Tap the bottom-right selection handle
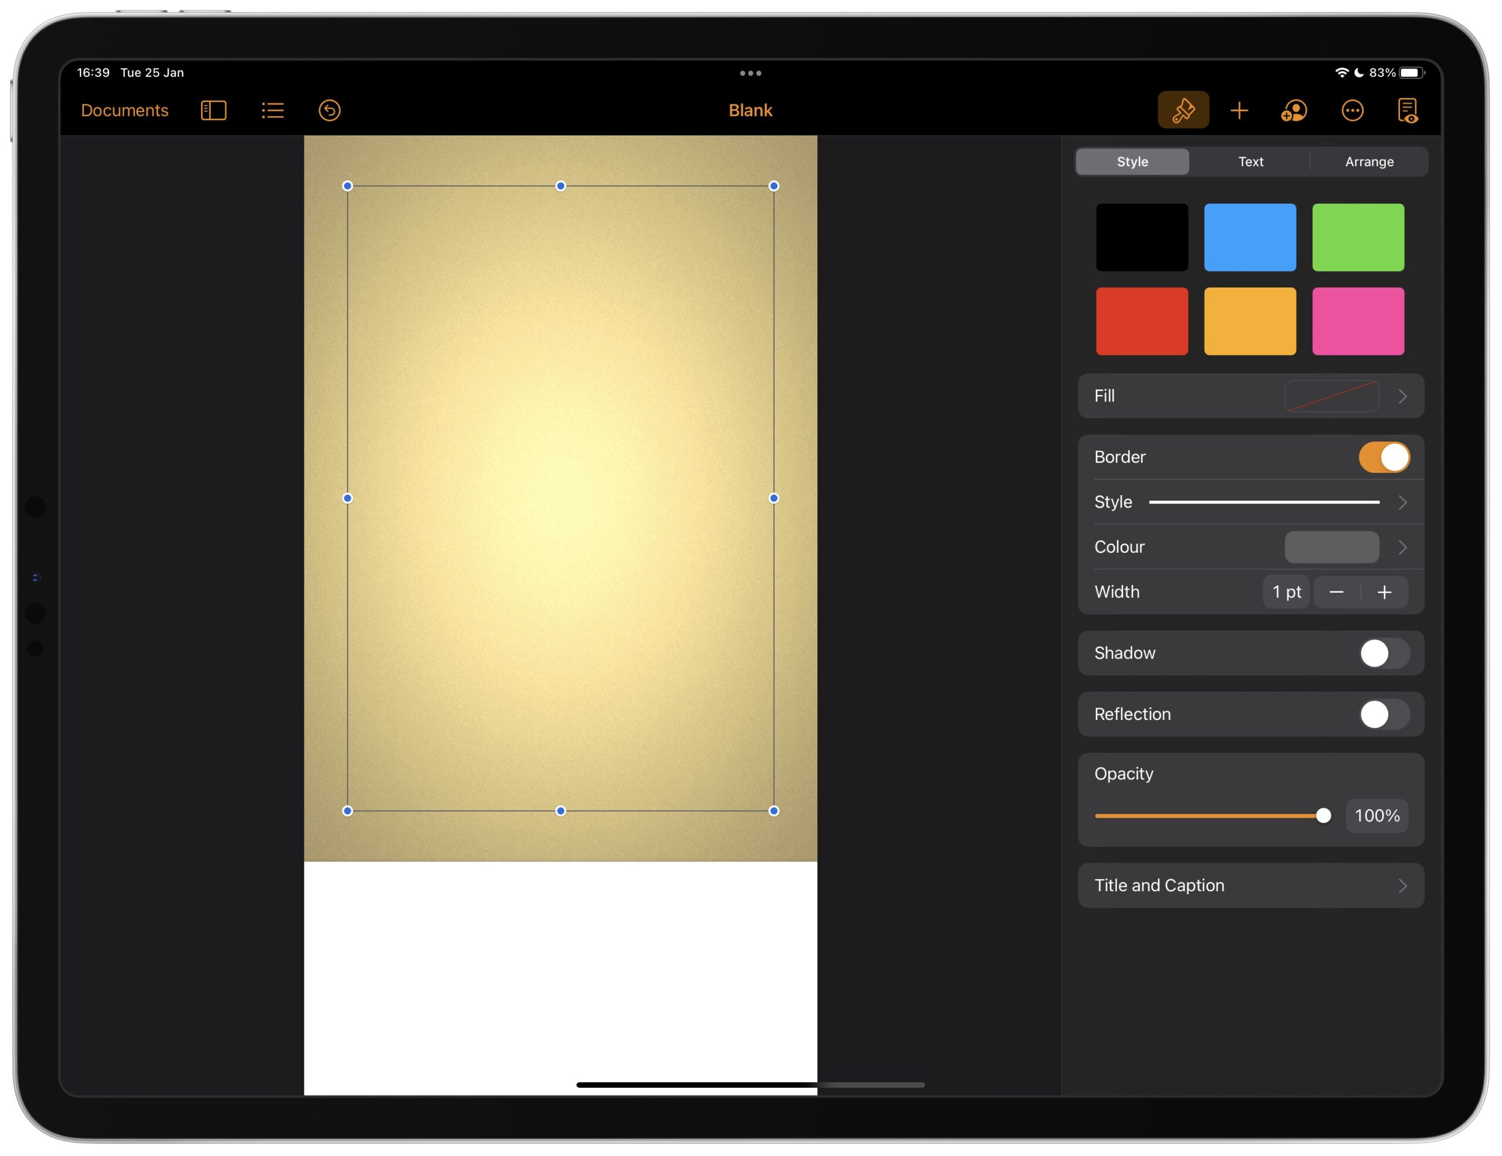Viewport: 1502px width, 1156px height. coord(774,811)
